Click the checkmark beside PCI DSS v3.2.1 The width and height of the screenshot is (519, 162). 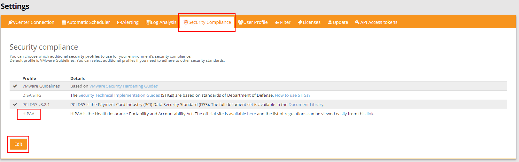15,104
